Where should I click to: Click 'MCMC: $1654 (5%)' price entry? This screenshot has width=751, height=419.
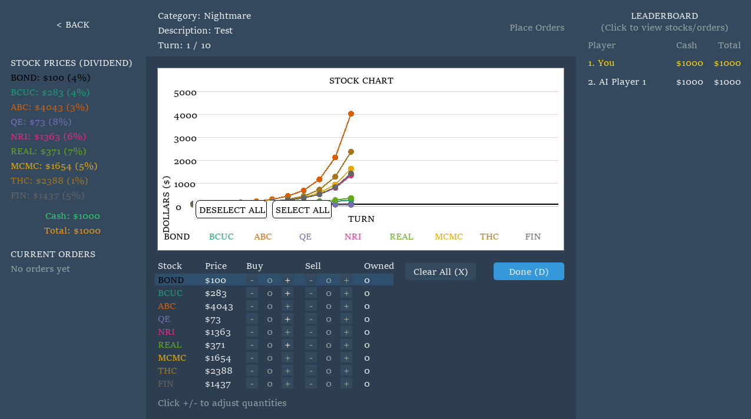click(54, 166)
